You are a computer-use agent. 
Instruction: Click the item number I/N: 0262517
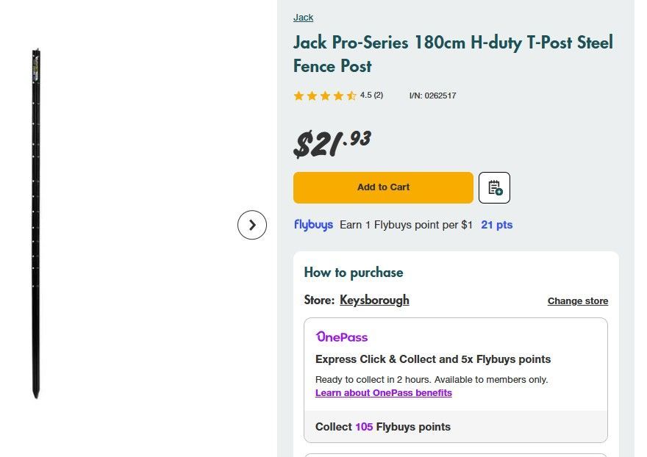click(x=432, y=96)
